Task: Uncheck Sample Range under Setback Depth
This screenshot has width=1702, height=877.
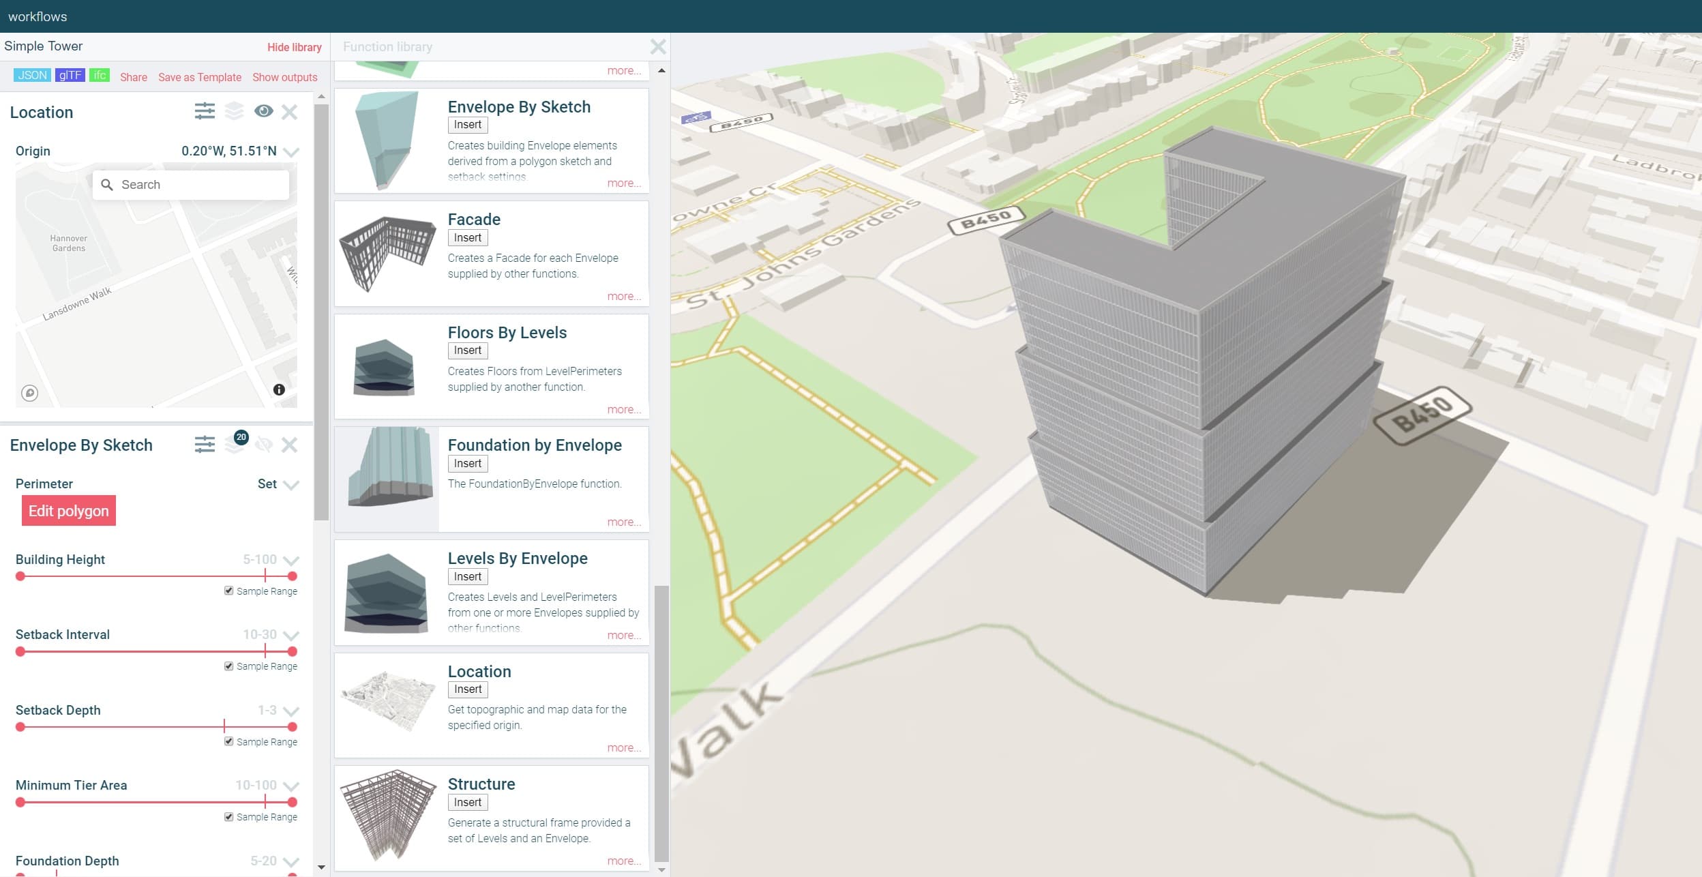Action: click(229, 741)
